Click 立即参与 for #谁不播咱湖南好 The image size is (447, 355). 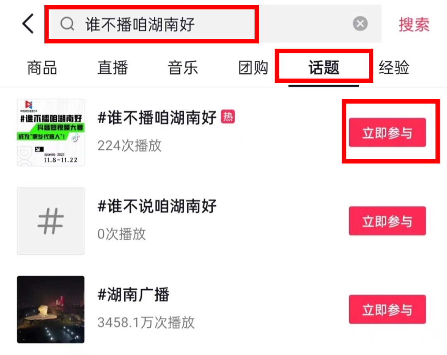point(387,132)
